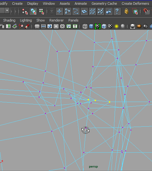Toggle isolate select icon
The height and width of the screenshot is (171, 152).
(x=133, y=26)
